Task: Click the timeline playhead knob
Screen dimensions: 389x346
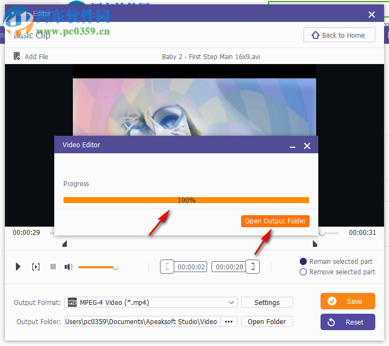Action: pos(322,233)
